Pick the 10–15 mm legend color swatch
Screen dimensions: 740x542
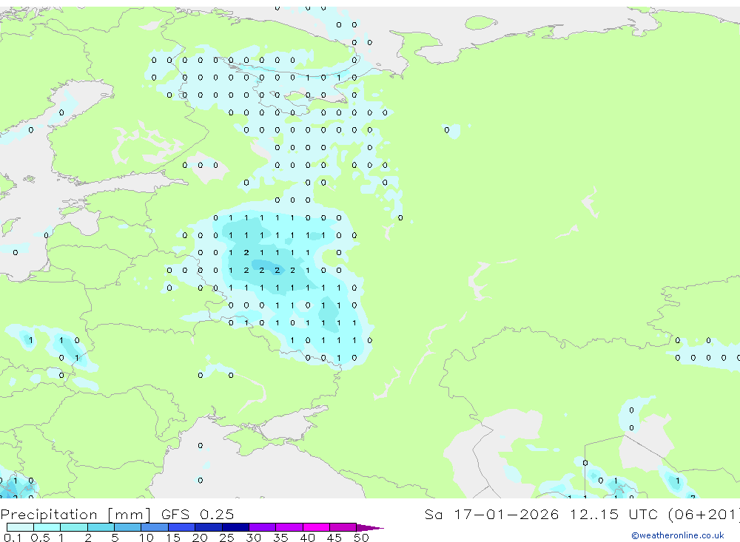(155, 527)
